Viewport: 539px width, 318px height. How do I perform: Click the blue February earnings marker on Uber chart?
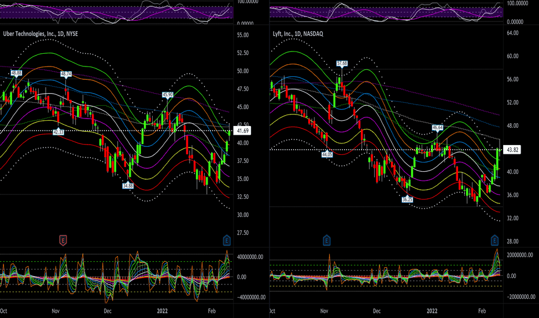pyautogui.click(x=227, y=241)
